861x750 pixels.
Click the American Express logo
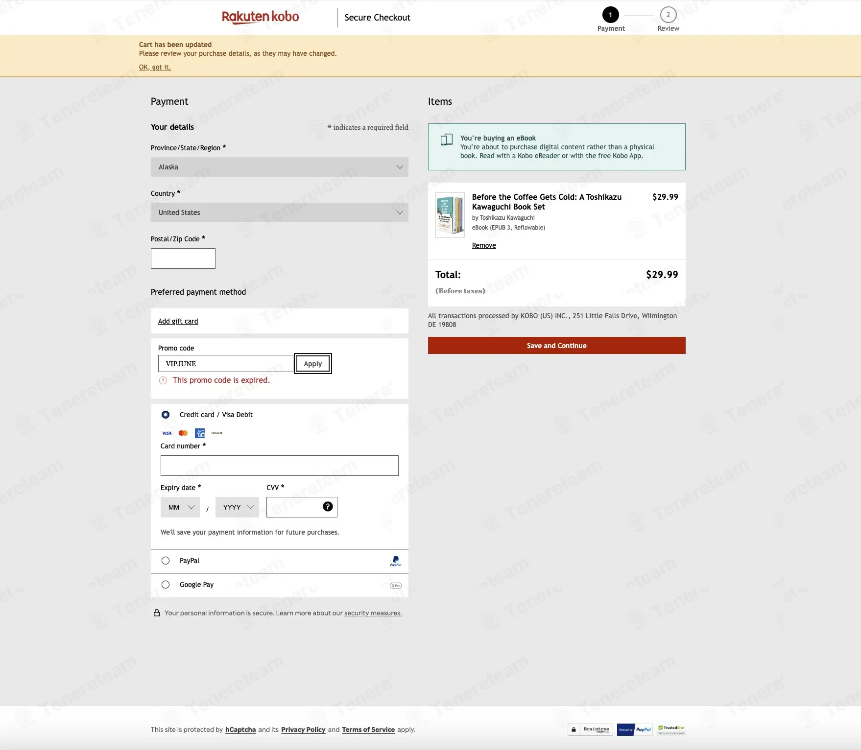[200, 433]
